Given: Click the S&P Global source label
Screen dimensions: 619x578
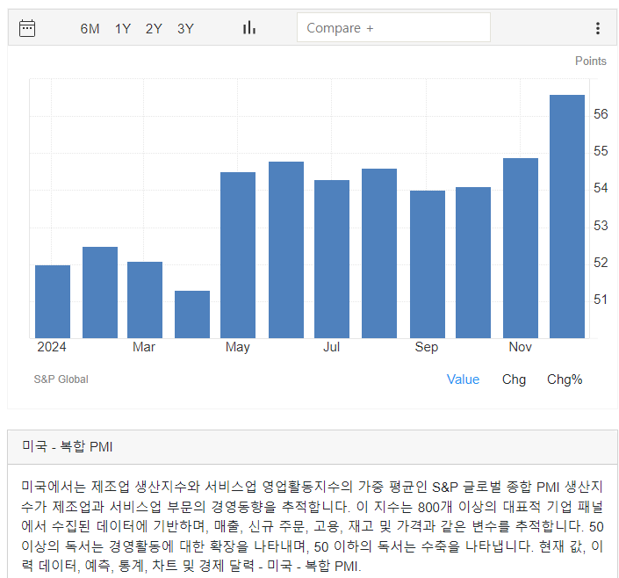Looking at the screenshot, I should [61, 379].
